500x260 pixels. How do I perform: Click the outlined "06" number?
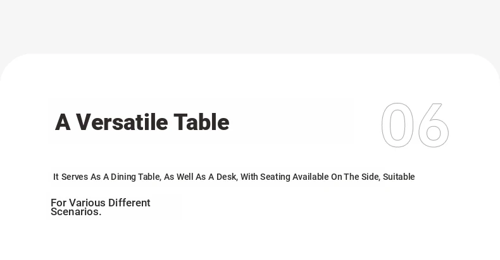(x=415, y=125)
